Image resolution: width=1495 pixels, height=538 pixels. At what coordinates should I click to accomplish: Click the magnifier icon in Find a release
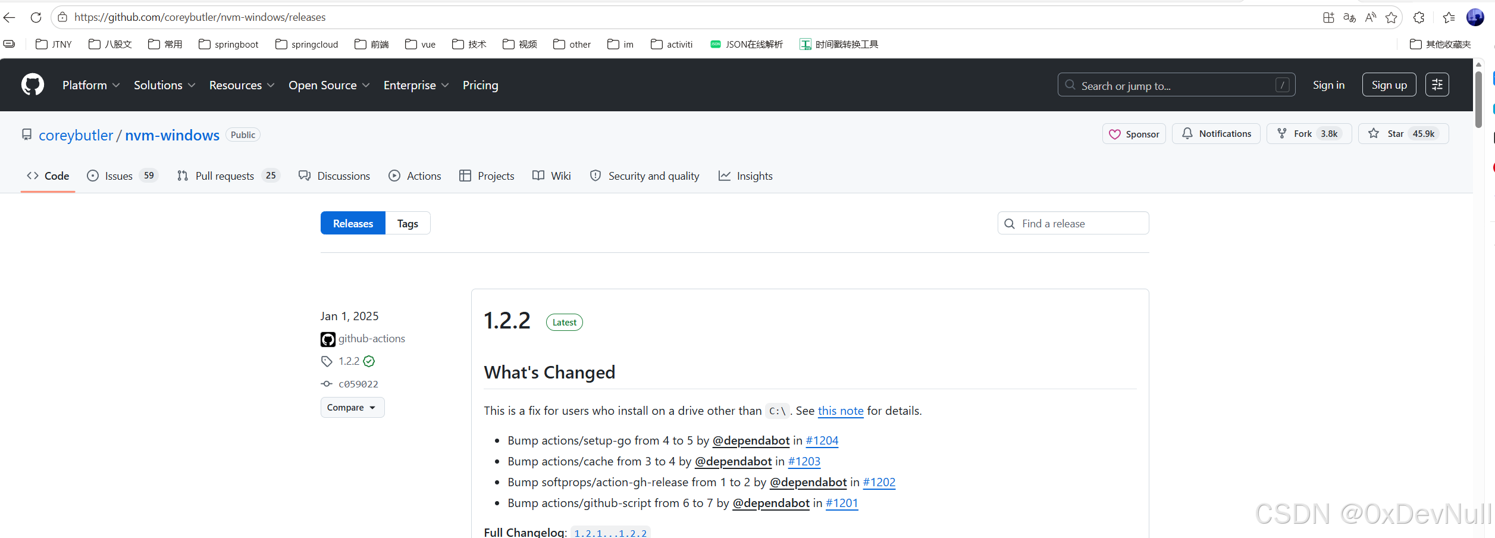coord(1010,224)
